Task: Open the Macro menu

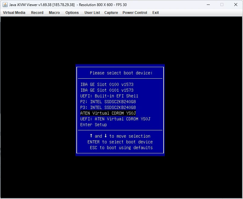Action: (54, 13)
